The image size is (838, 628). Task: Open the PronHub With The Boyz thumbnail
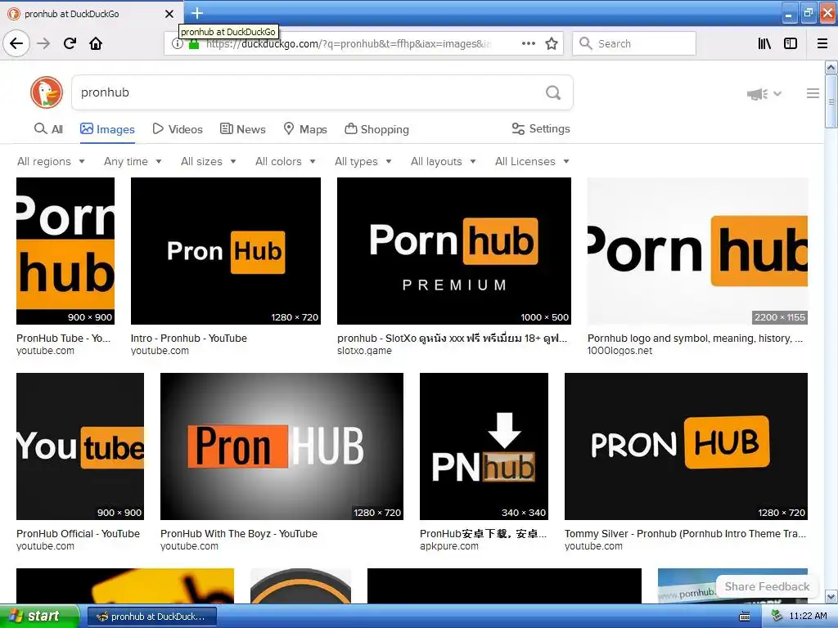click(x=282, y=446)
